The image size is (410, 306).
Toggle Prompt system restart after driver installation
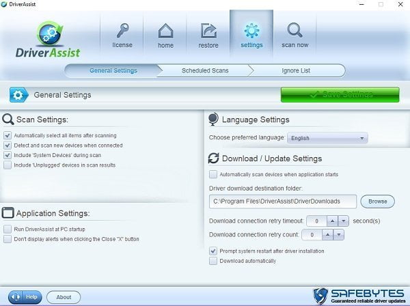pos(213,251)
